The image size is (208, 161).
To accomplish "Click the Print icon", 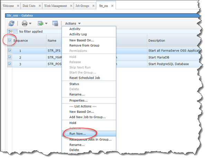I will [25, 23].
